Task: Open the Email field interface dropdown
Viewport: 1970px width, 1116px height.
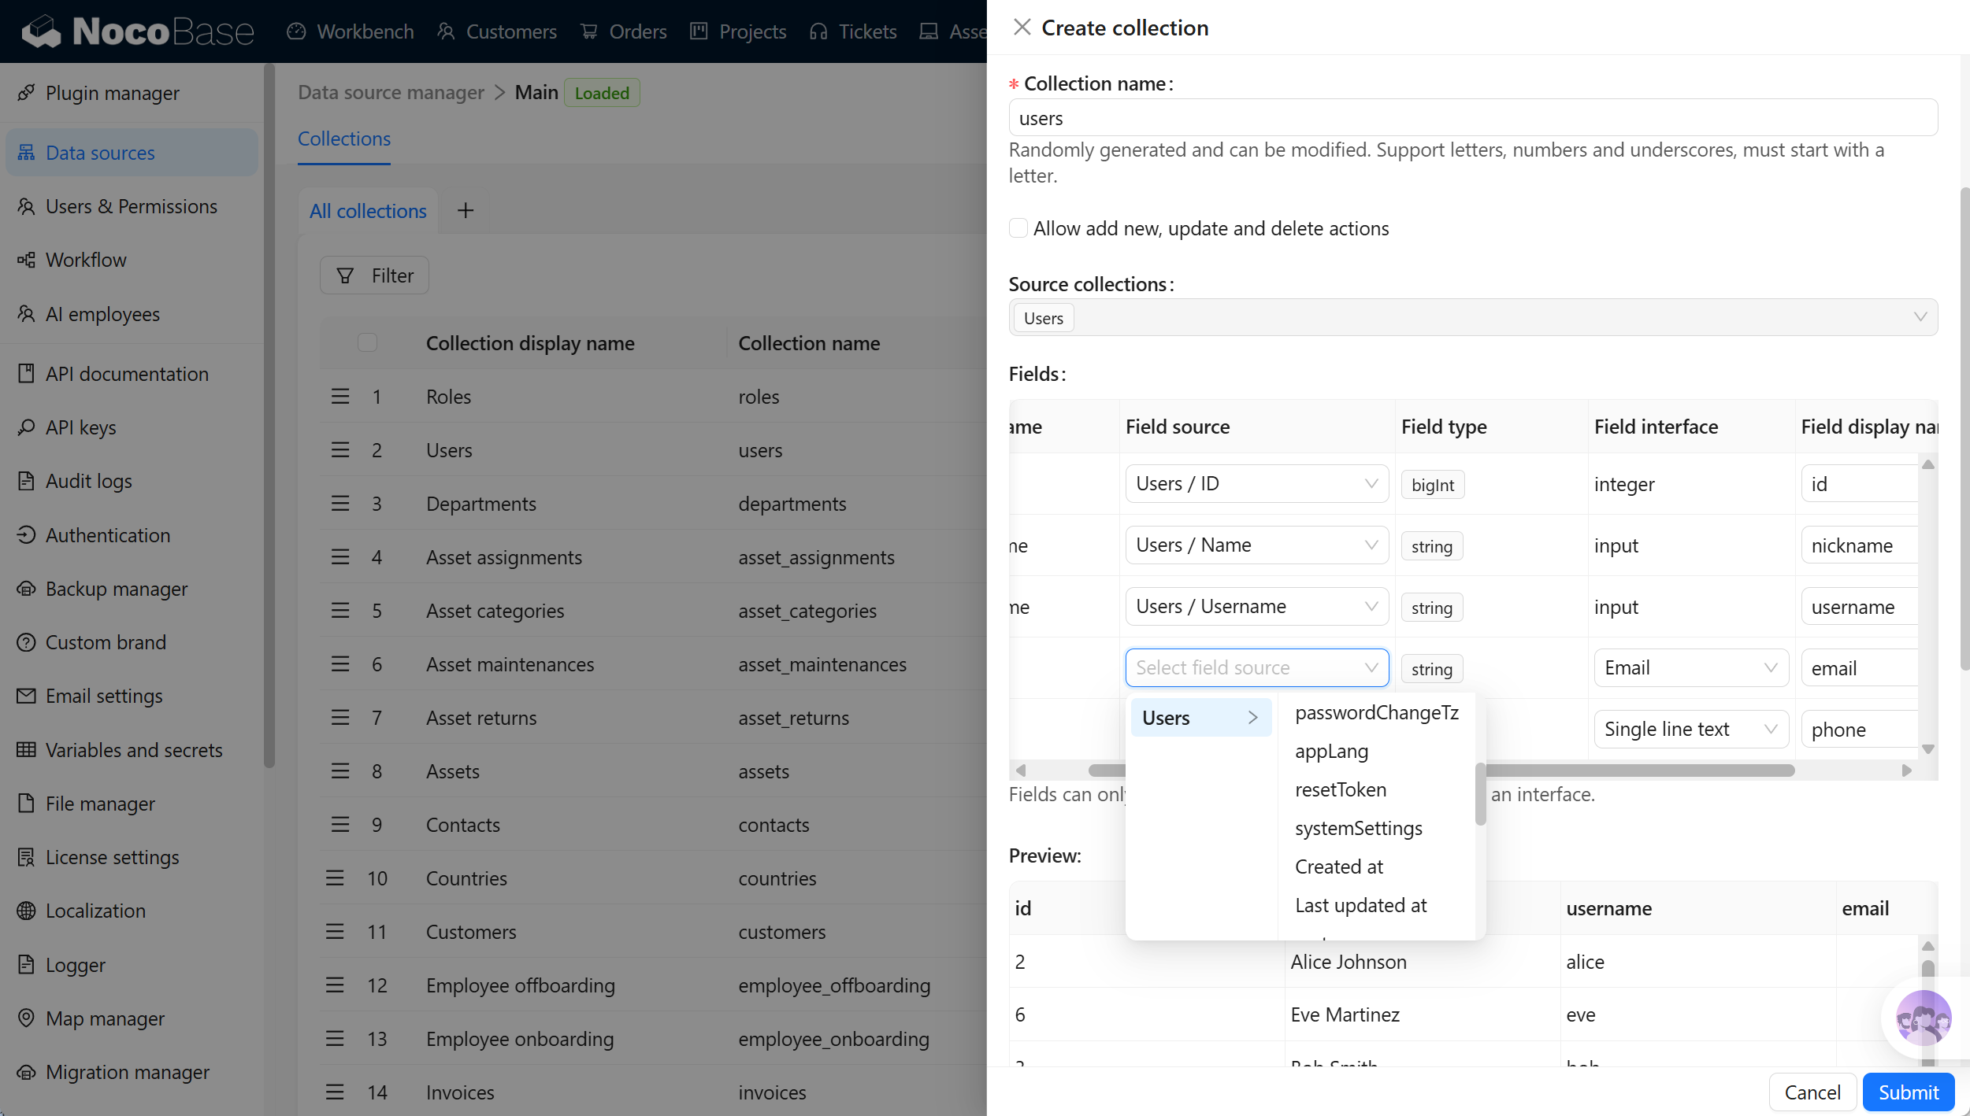Action: point(1691,667)
